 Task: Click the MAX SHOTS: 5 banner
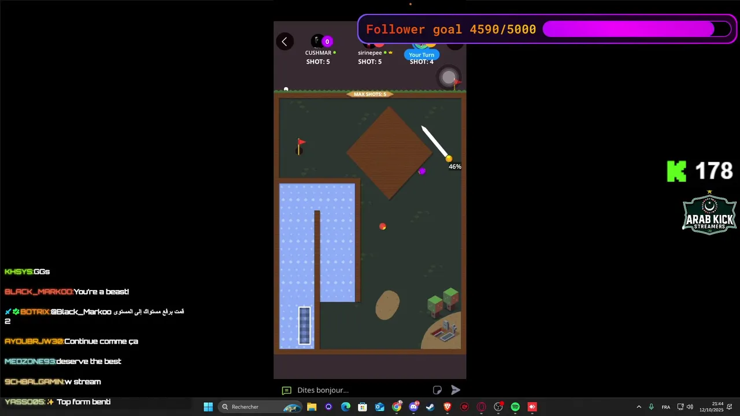click(370, 94)
